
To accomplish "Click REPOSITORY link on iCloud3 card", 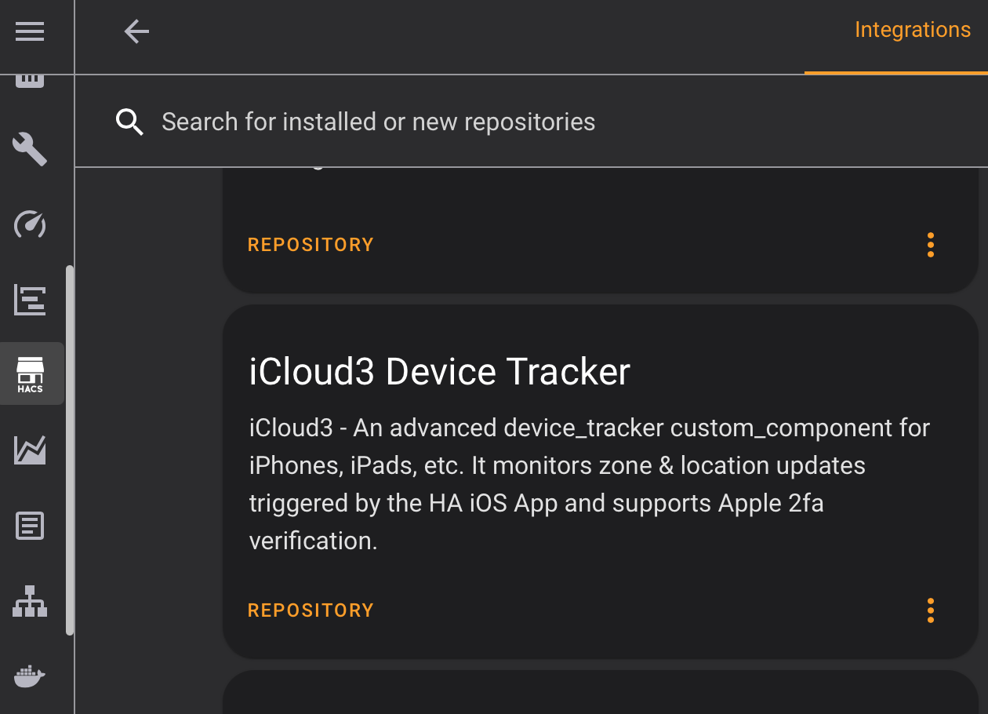I will pos(311,610).
